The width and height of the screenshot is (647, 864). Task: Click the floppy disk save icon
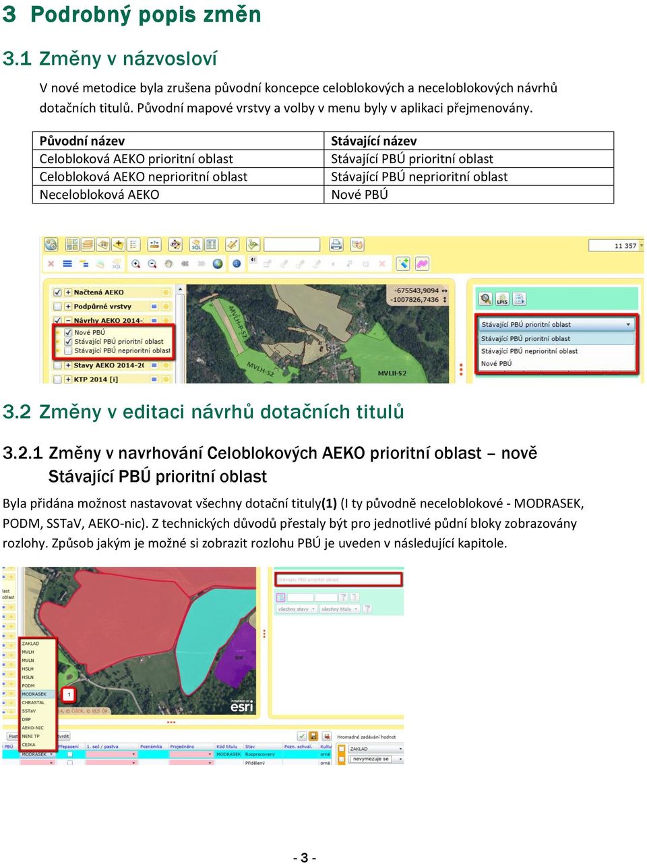[x=313, y=736]
